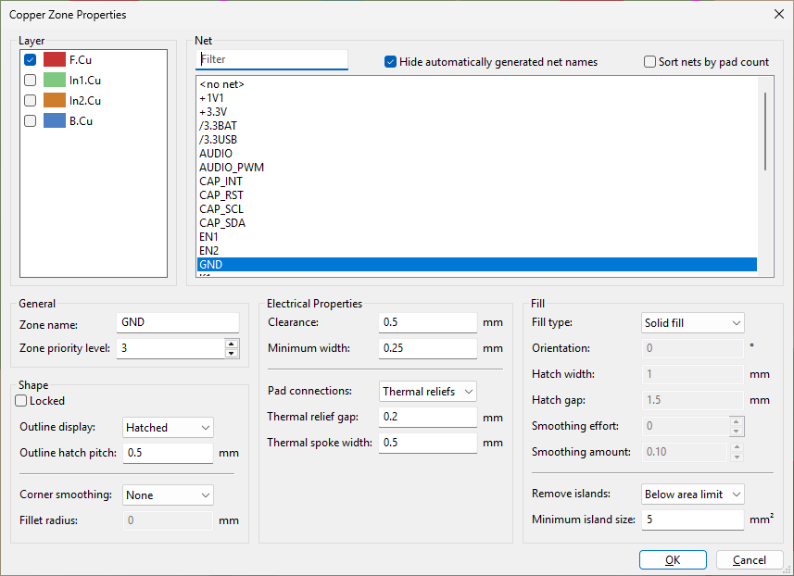Click the F.Cu red color swatch
This screenshot has width=794, height=576.
click(55, 59)
